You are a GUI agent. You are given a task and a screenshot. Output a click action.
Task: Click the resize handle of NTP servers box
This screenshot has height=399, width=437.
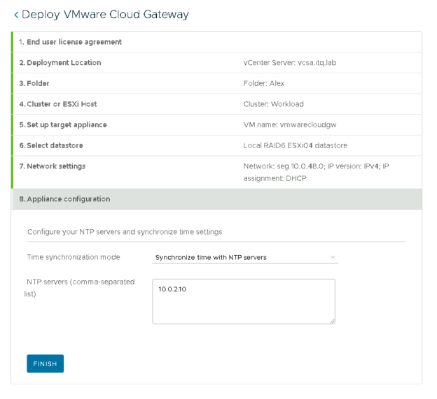coord(332,321)
